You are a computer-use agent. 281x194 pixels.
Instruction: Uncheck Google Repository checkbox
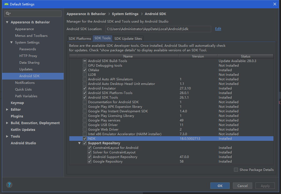tap(90, 161)
